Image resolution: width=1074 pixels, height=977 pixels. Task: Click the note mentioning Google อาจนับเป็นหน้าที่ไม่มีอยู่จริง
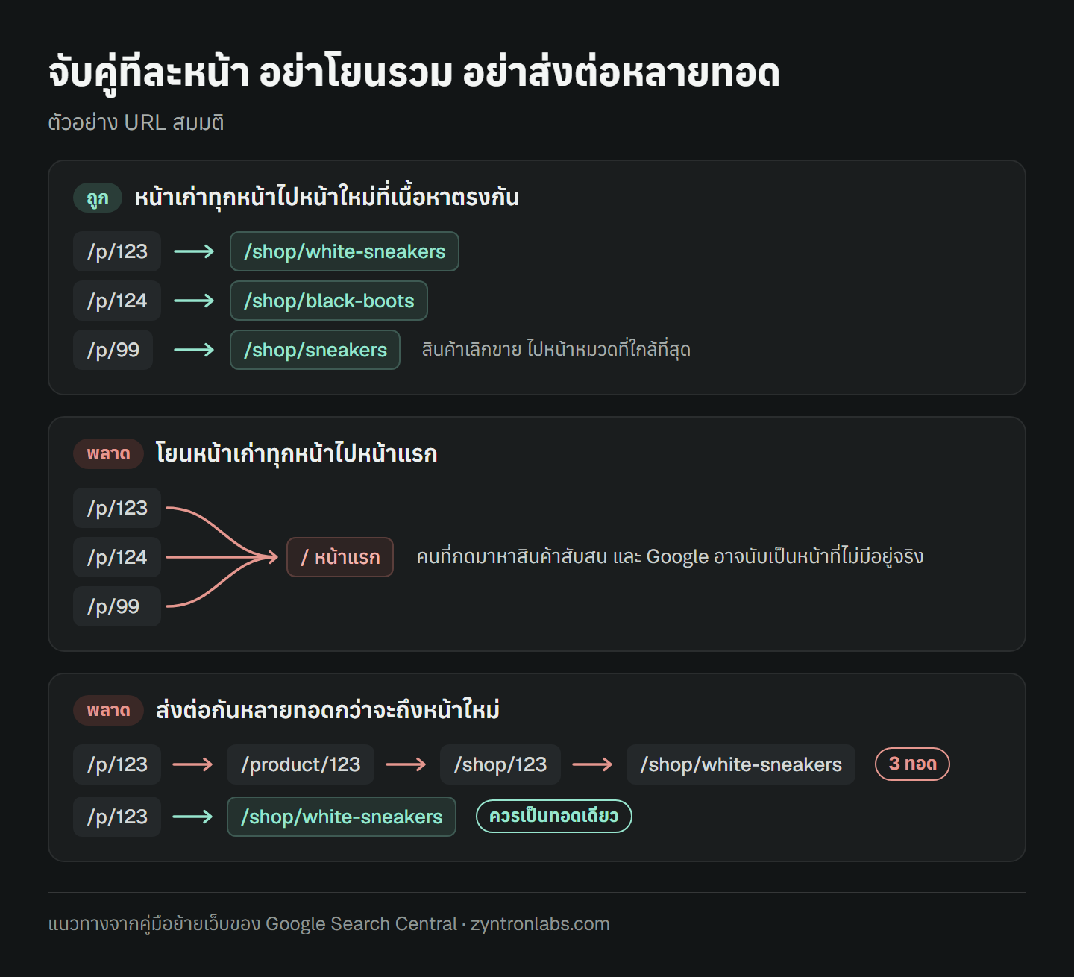click(x=670, y=557)
